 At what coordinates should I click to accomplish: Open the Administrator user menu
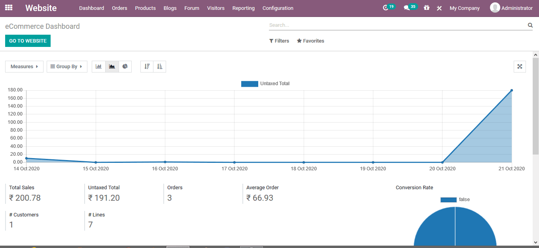tap(511, 8)
